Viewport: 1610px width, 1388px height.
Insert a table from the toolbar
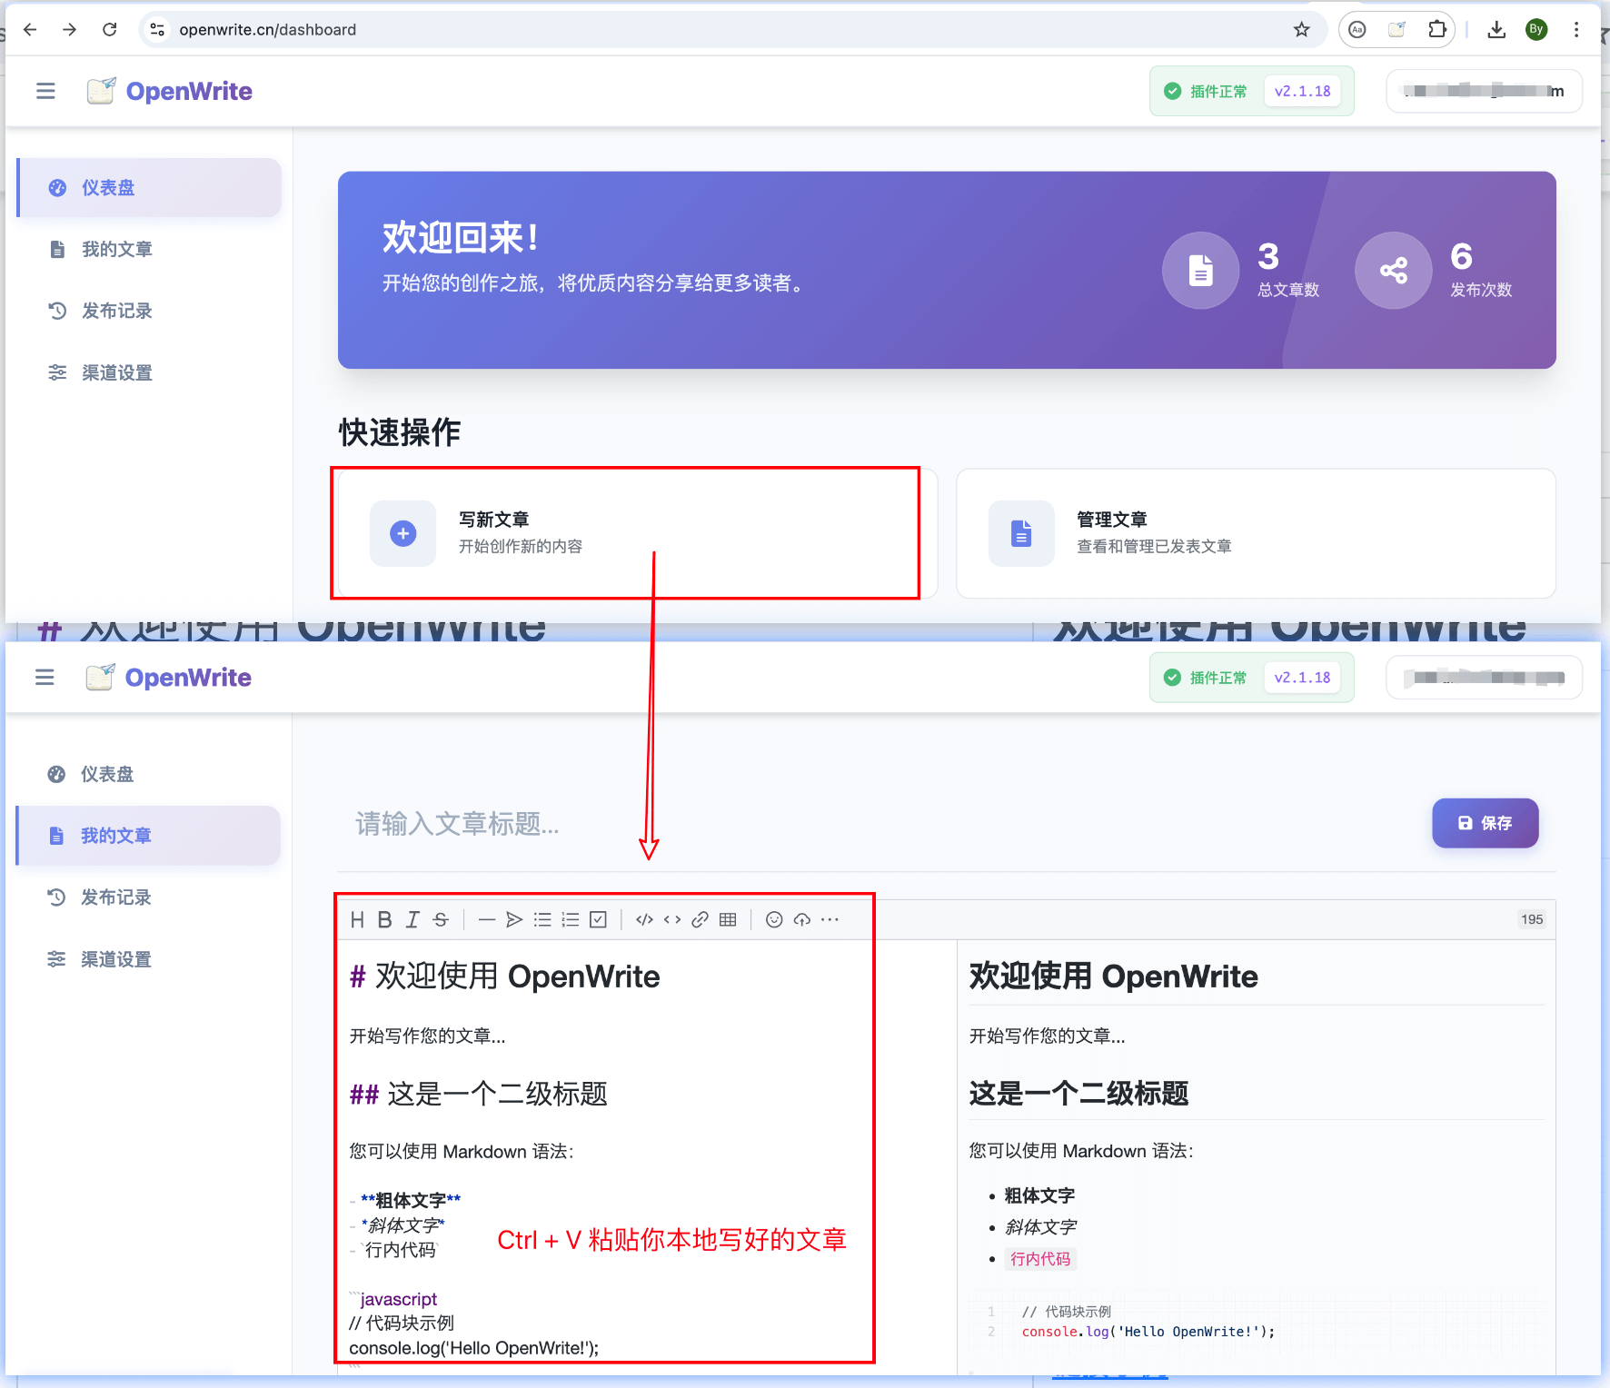click(728, 919)
